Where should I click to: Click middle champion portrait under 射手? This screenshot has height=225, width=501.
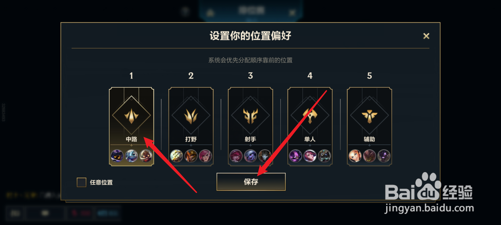[250, 156]
